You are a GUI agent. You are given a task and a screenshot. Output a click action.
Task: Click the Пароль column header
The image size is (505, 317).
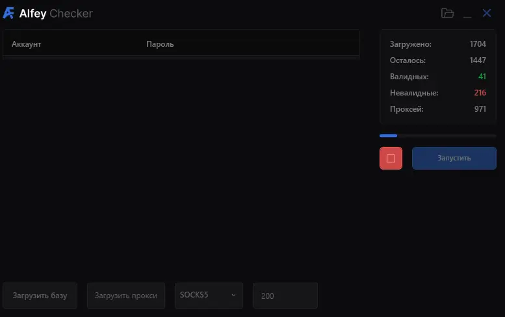pos(160,44)
